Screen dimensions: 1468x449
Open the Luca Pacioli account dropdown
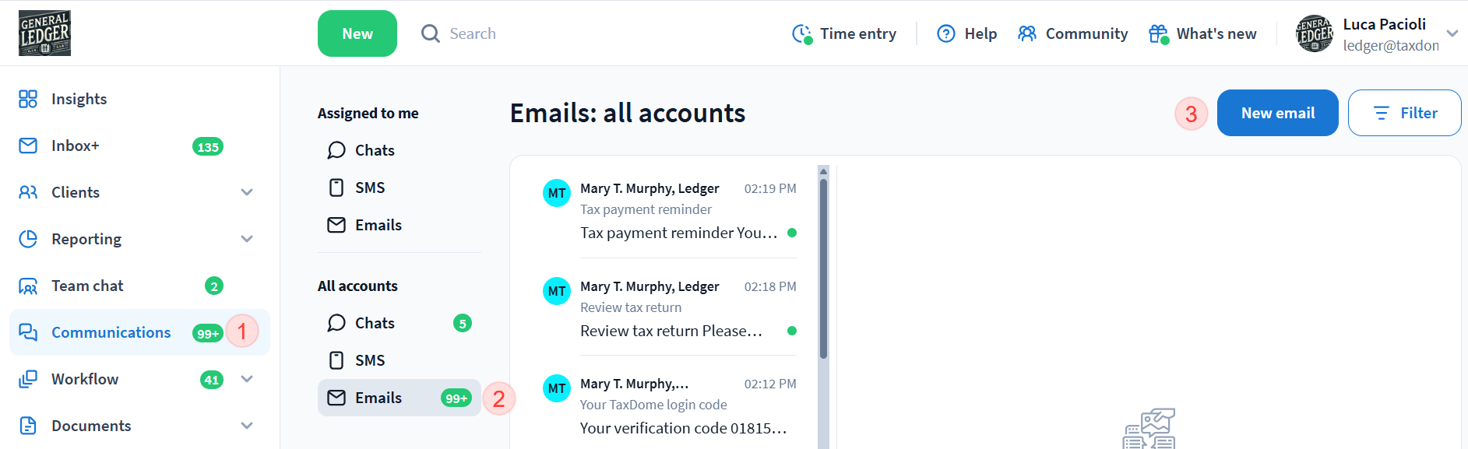click(1452, 33)
